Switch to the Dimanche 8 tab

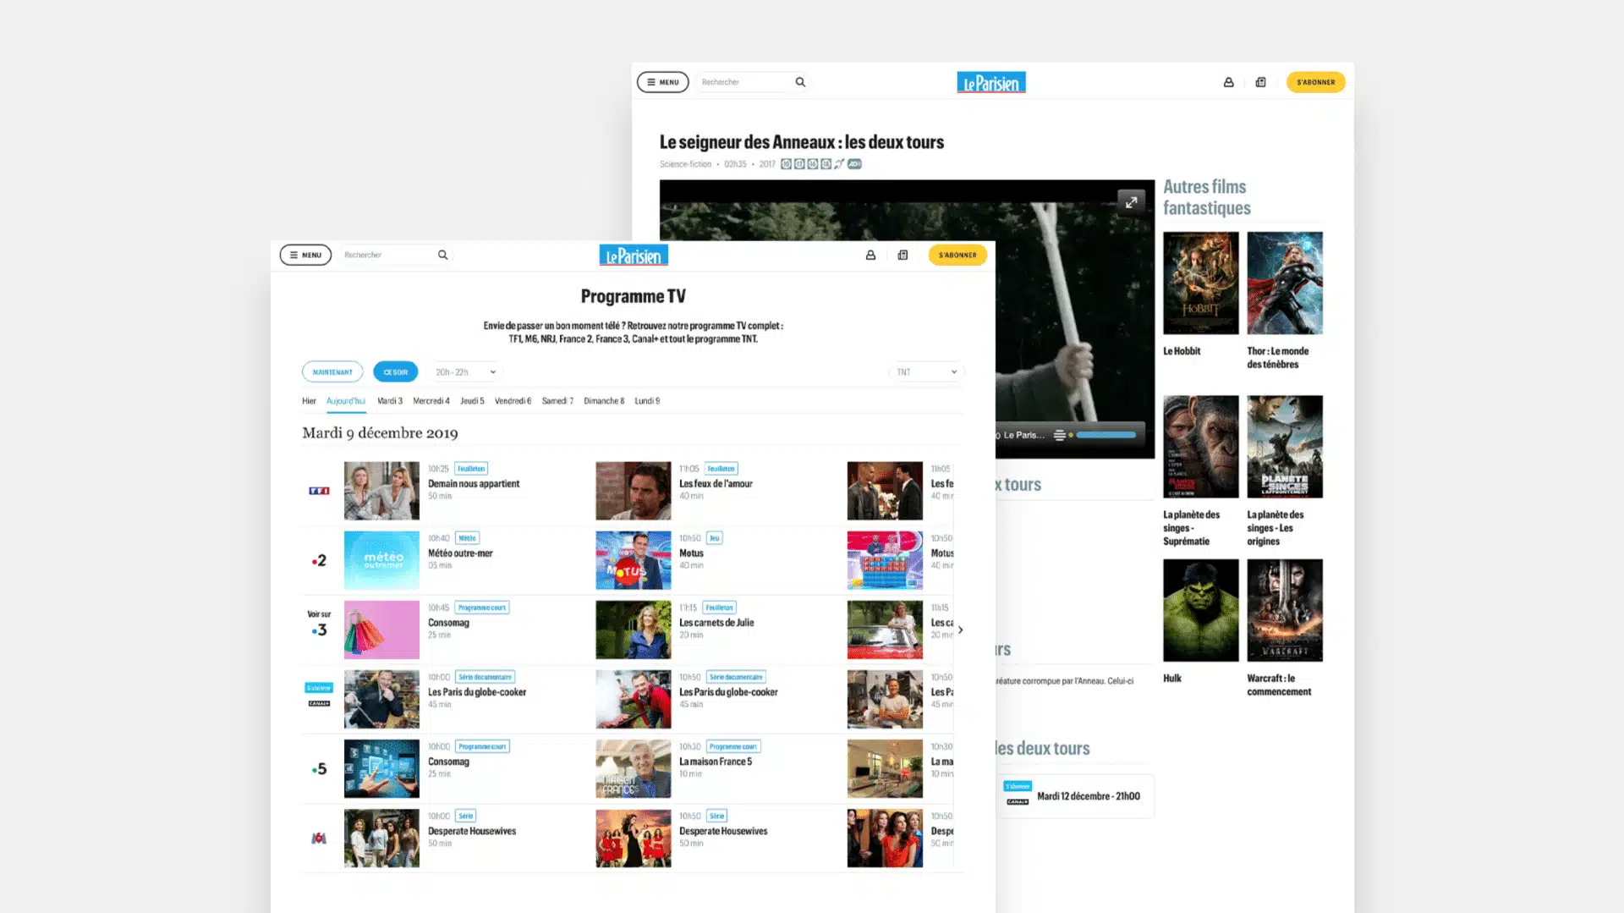click(x=604, y=401)
